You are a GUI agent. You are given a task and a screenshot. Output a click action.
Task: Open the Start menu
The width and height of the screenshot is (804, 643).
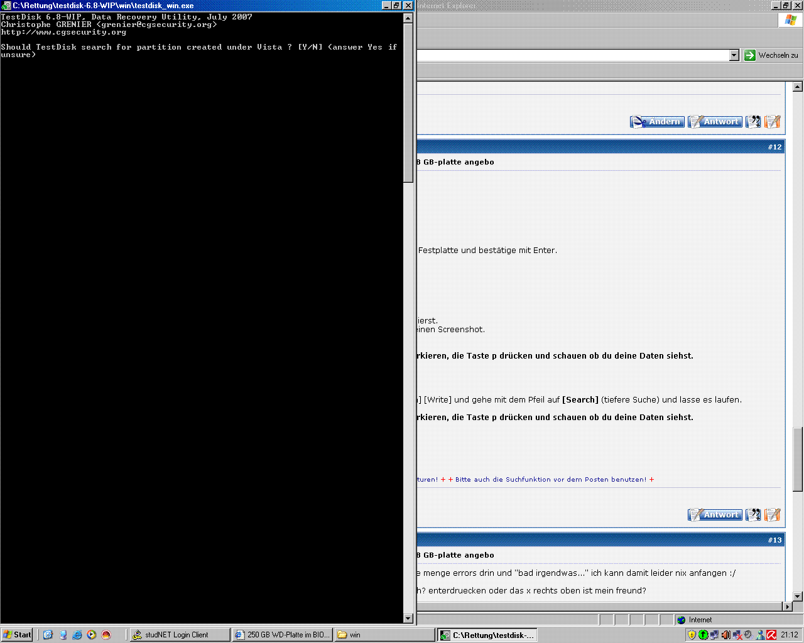[x=18, y=635]
